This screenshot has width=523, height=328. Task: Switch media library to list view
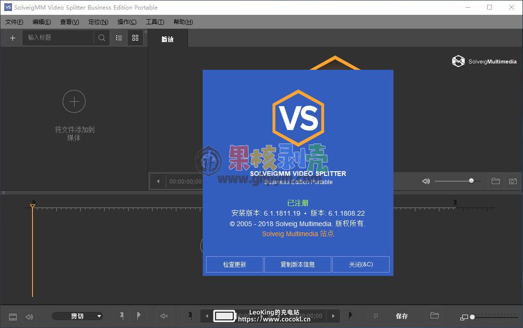coord(119,38)
